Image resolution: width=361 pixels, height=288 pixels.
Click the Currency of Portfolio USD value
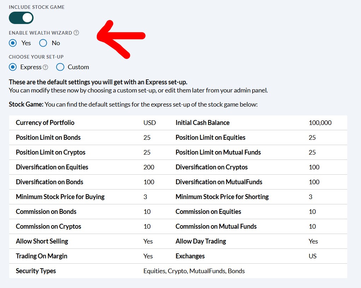coord(149,123)
